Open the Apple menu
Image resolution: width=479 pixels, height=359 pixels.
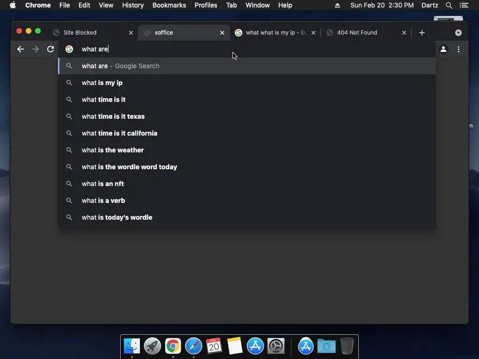(x=13, y=5)
